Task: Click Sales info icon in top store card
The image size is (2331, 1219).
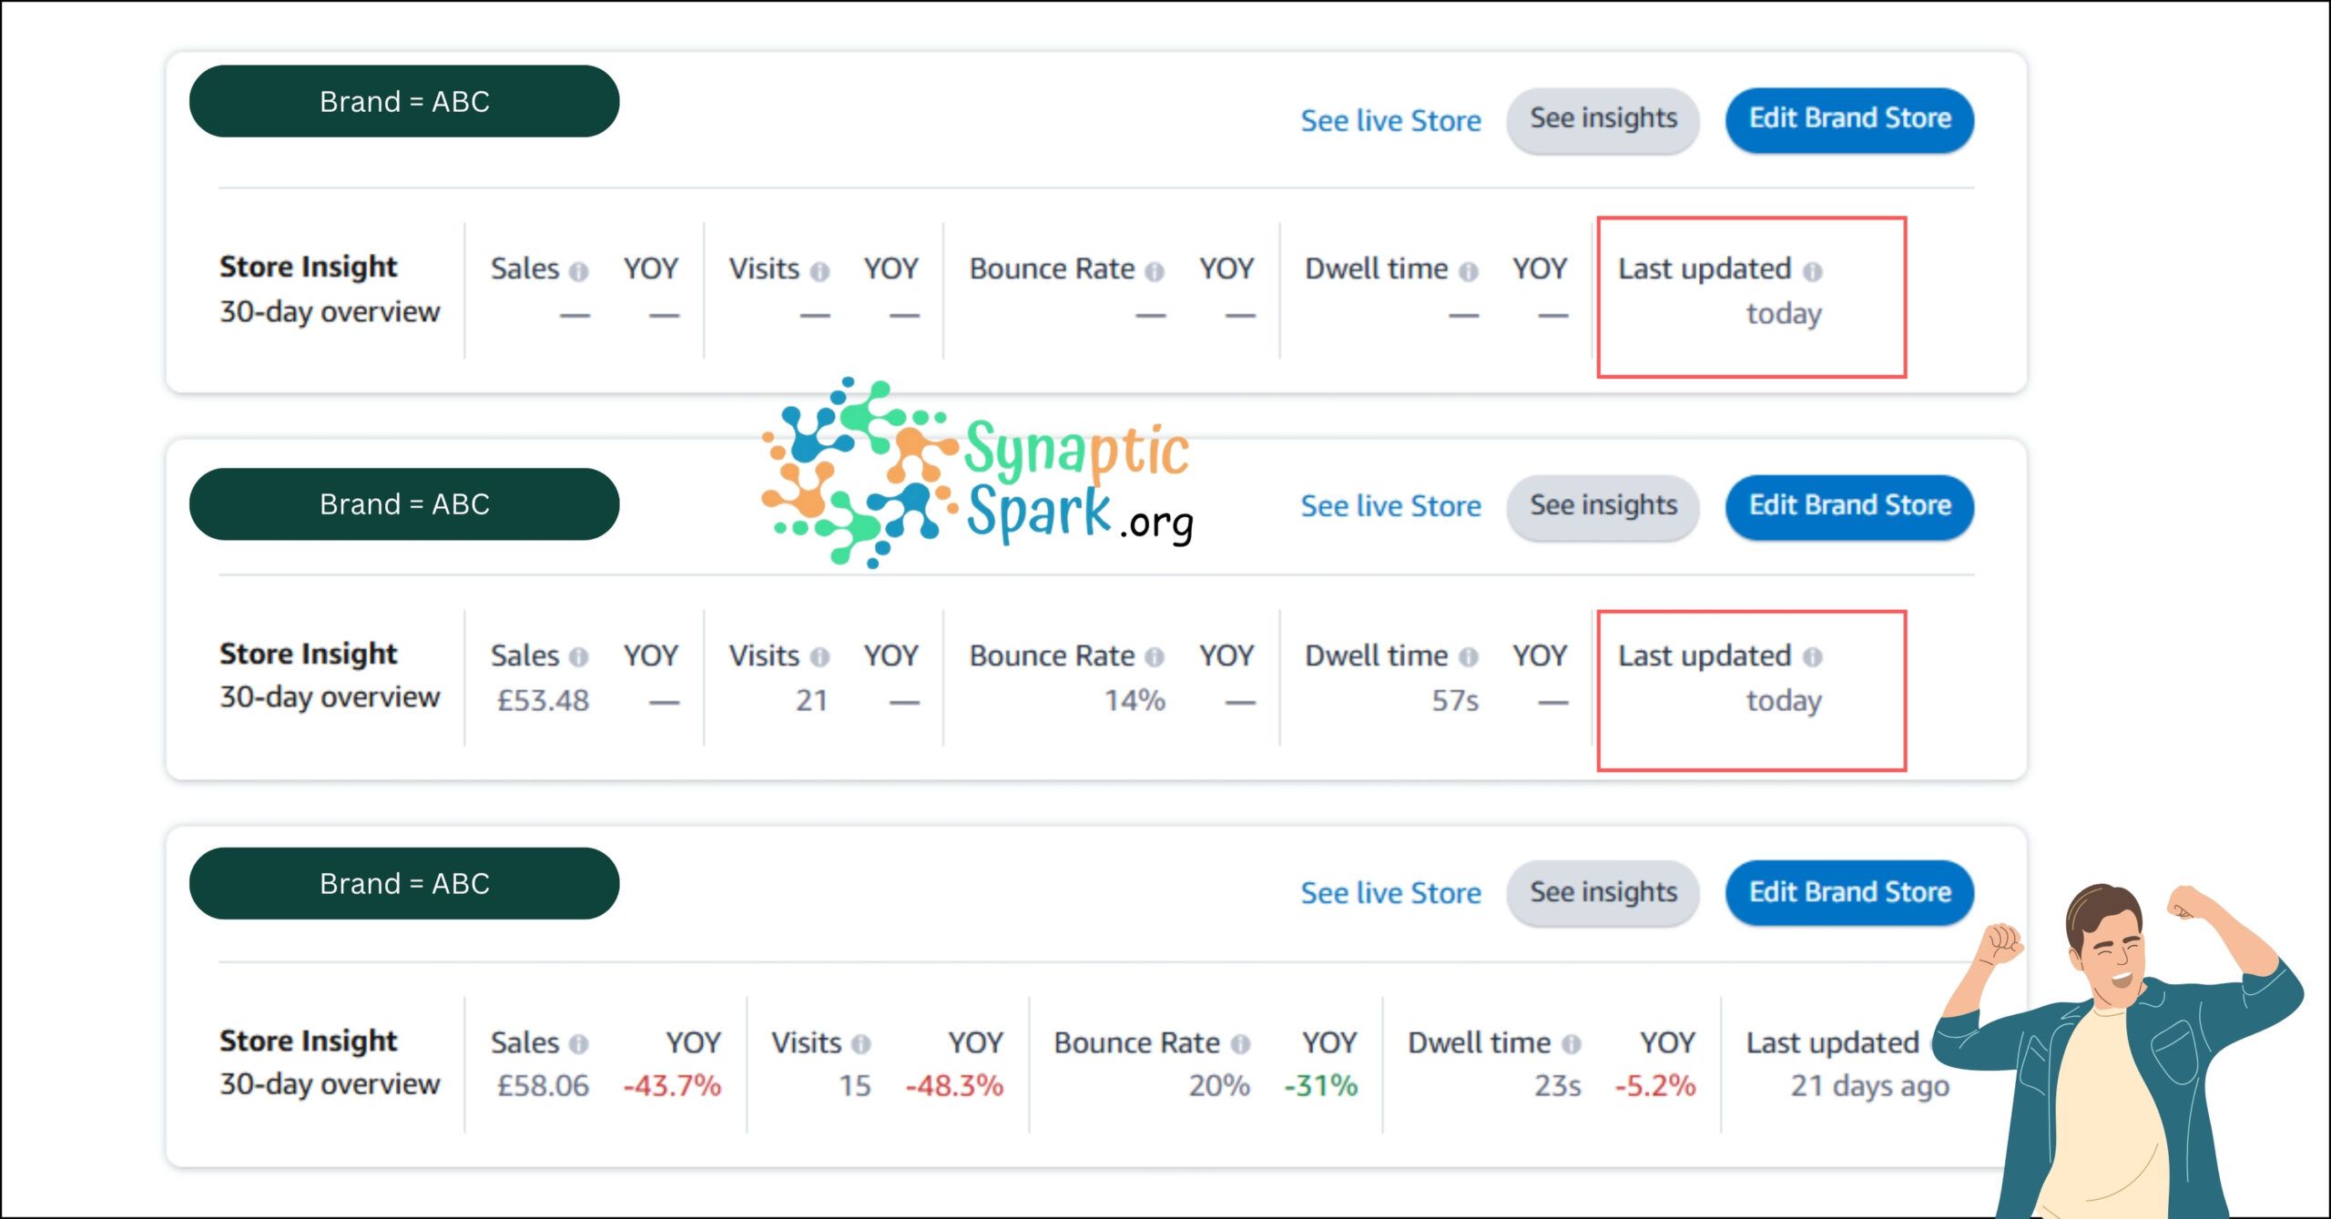Action: pos(578,271)
